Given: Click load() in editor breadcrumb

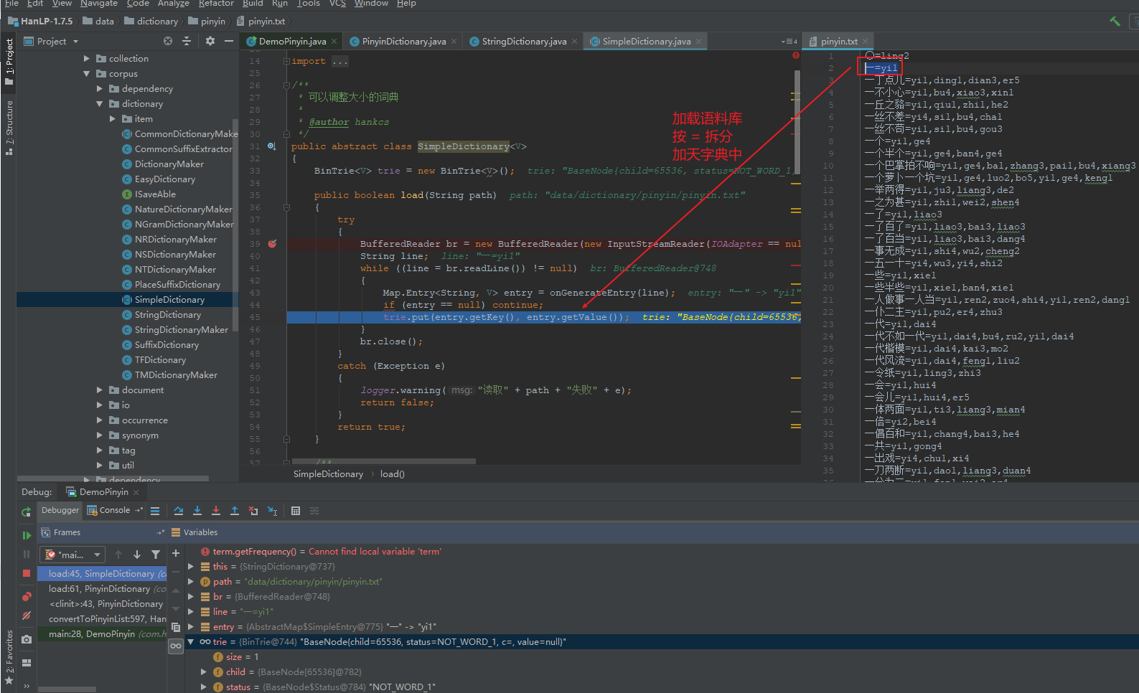Looking at the screenshot, I should [393, 474].
